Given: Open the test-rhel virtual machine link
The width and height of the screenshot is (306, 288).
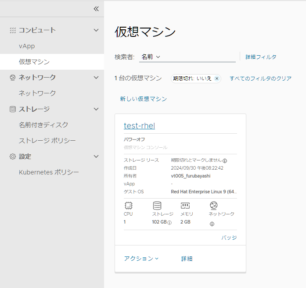Looking at the screenshot, I should pos(139,126).
